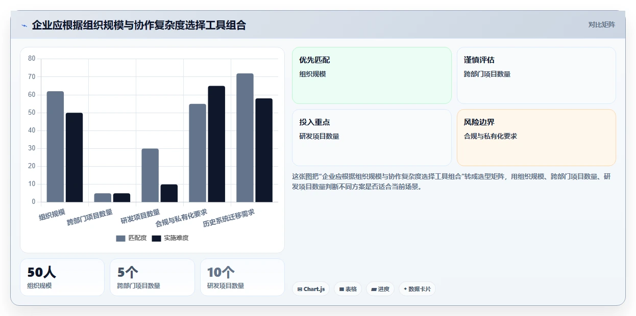Click the table icon inside 表格 chip
Screen dimensions: 636x316
[x=341, y=289]
